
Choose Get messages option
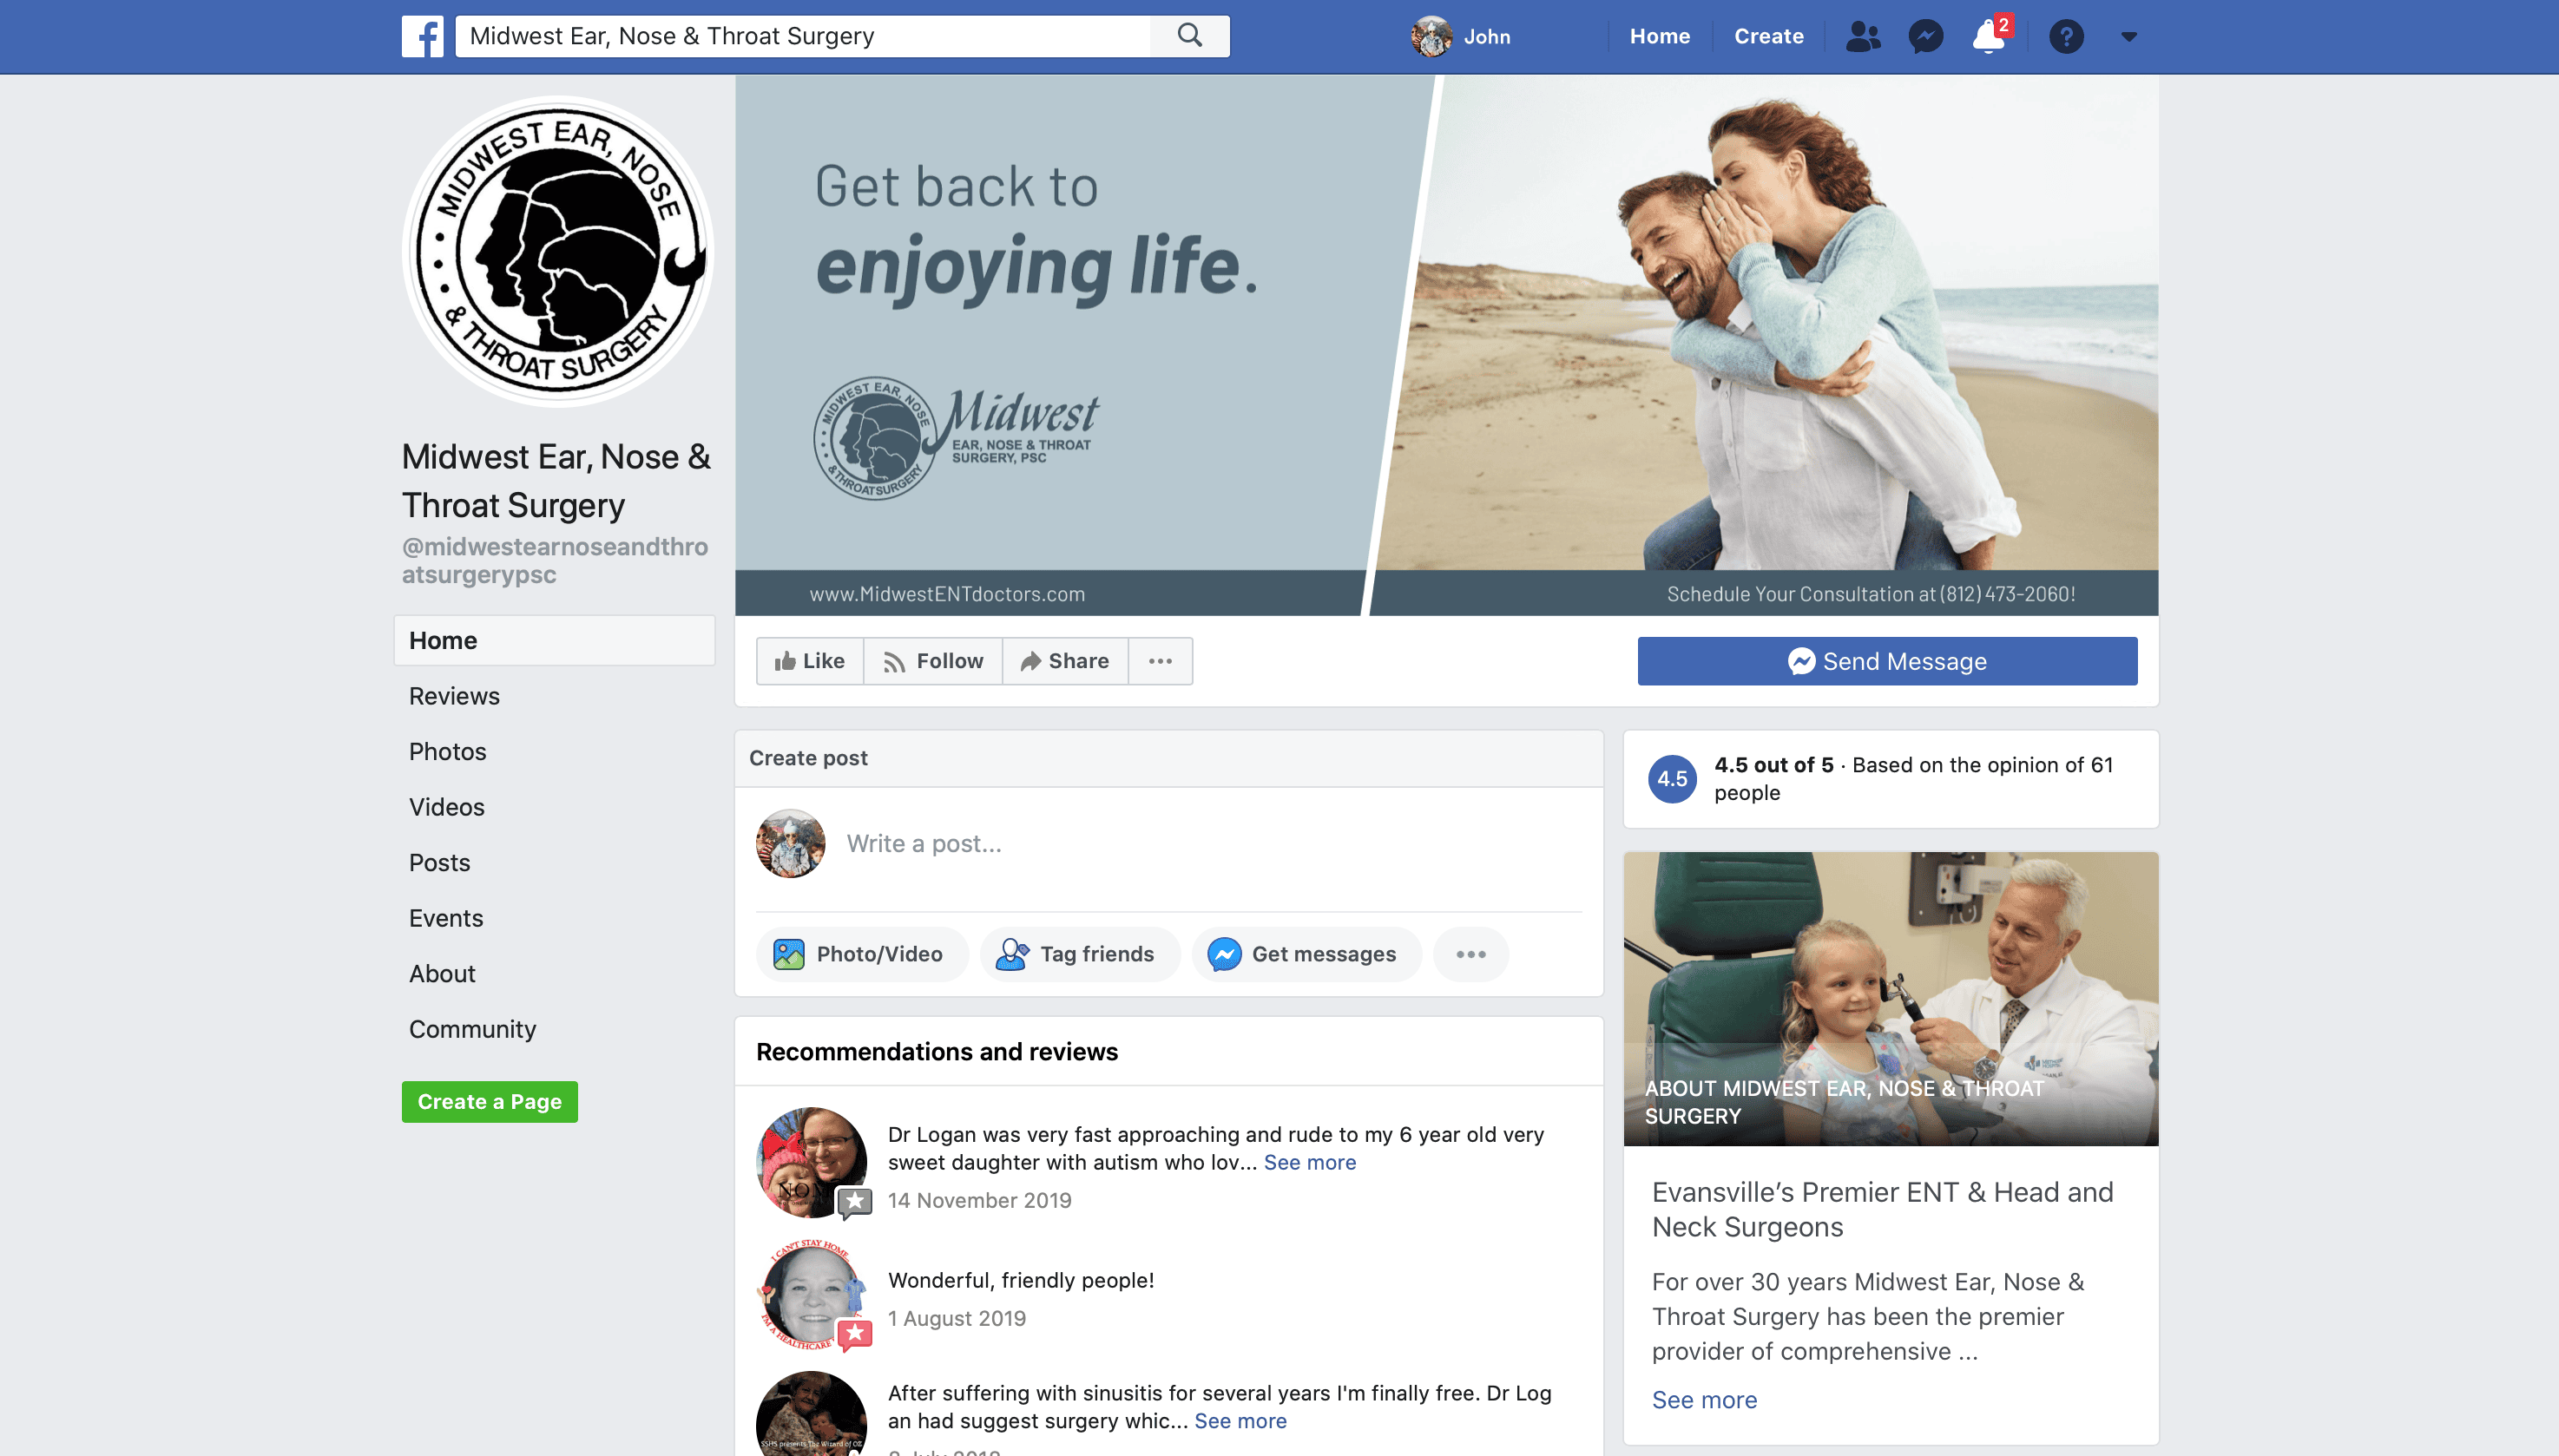(x=1306, y=954)
